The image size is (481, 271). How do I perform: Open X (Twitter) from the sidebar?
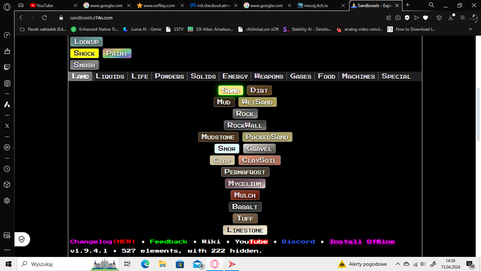7,126
